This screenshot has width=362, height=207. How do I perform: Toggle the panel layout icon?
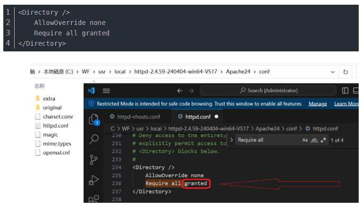tap(356, 91)
